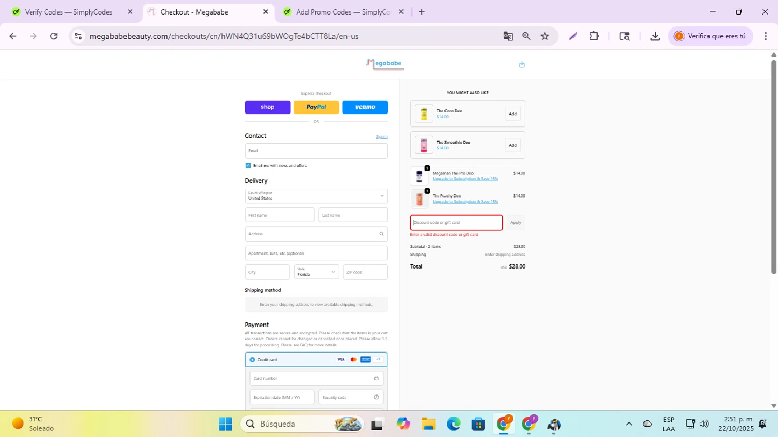Click the purple pen extension icon
The width and height of the screenshot is (778, 437).
(573, 36)
